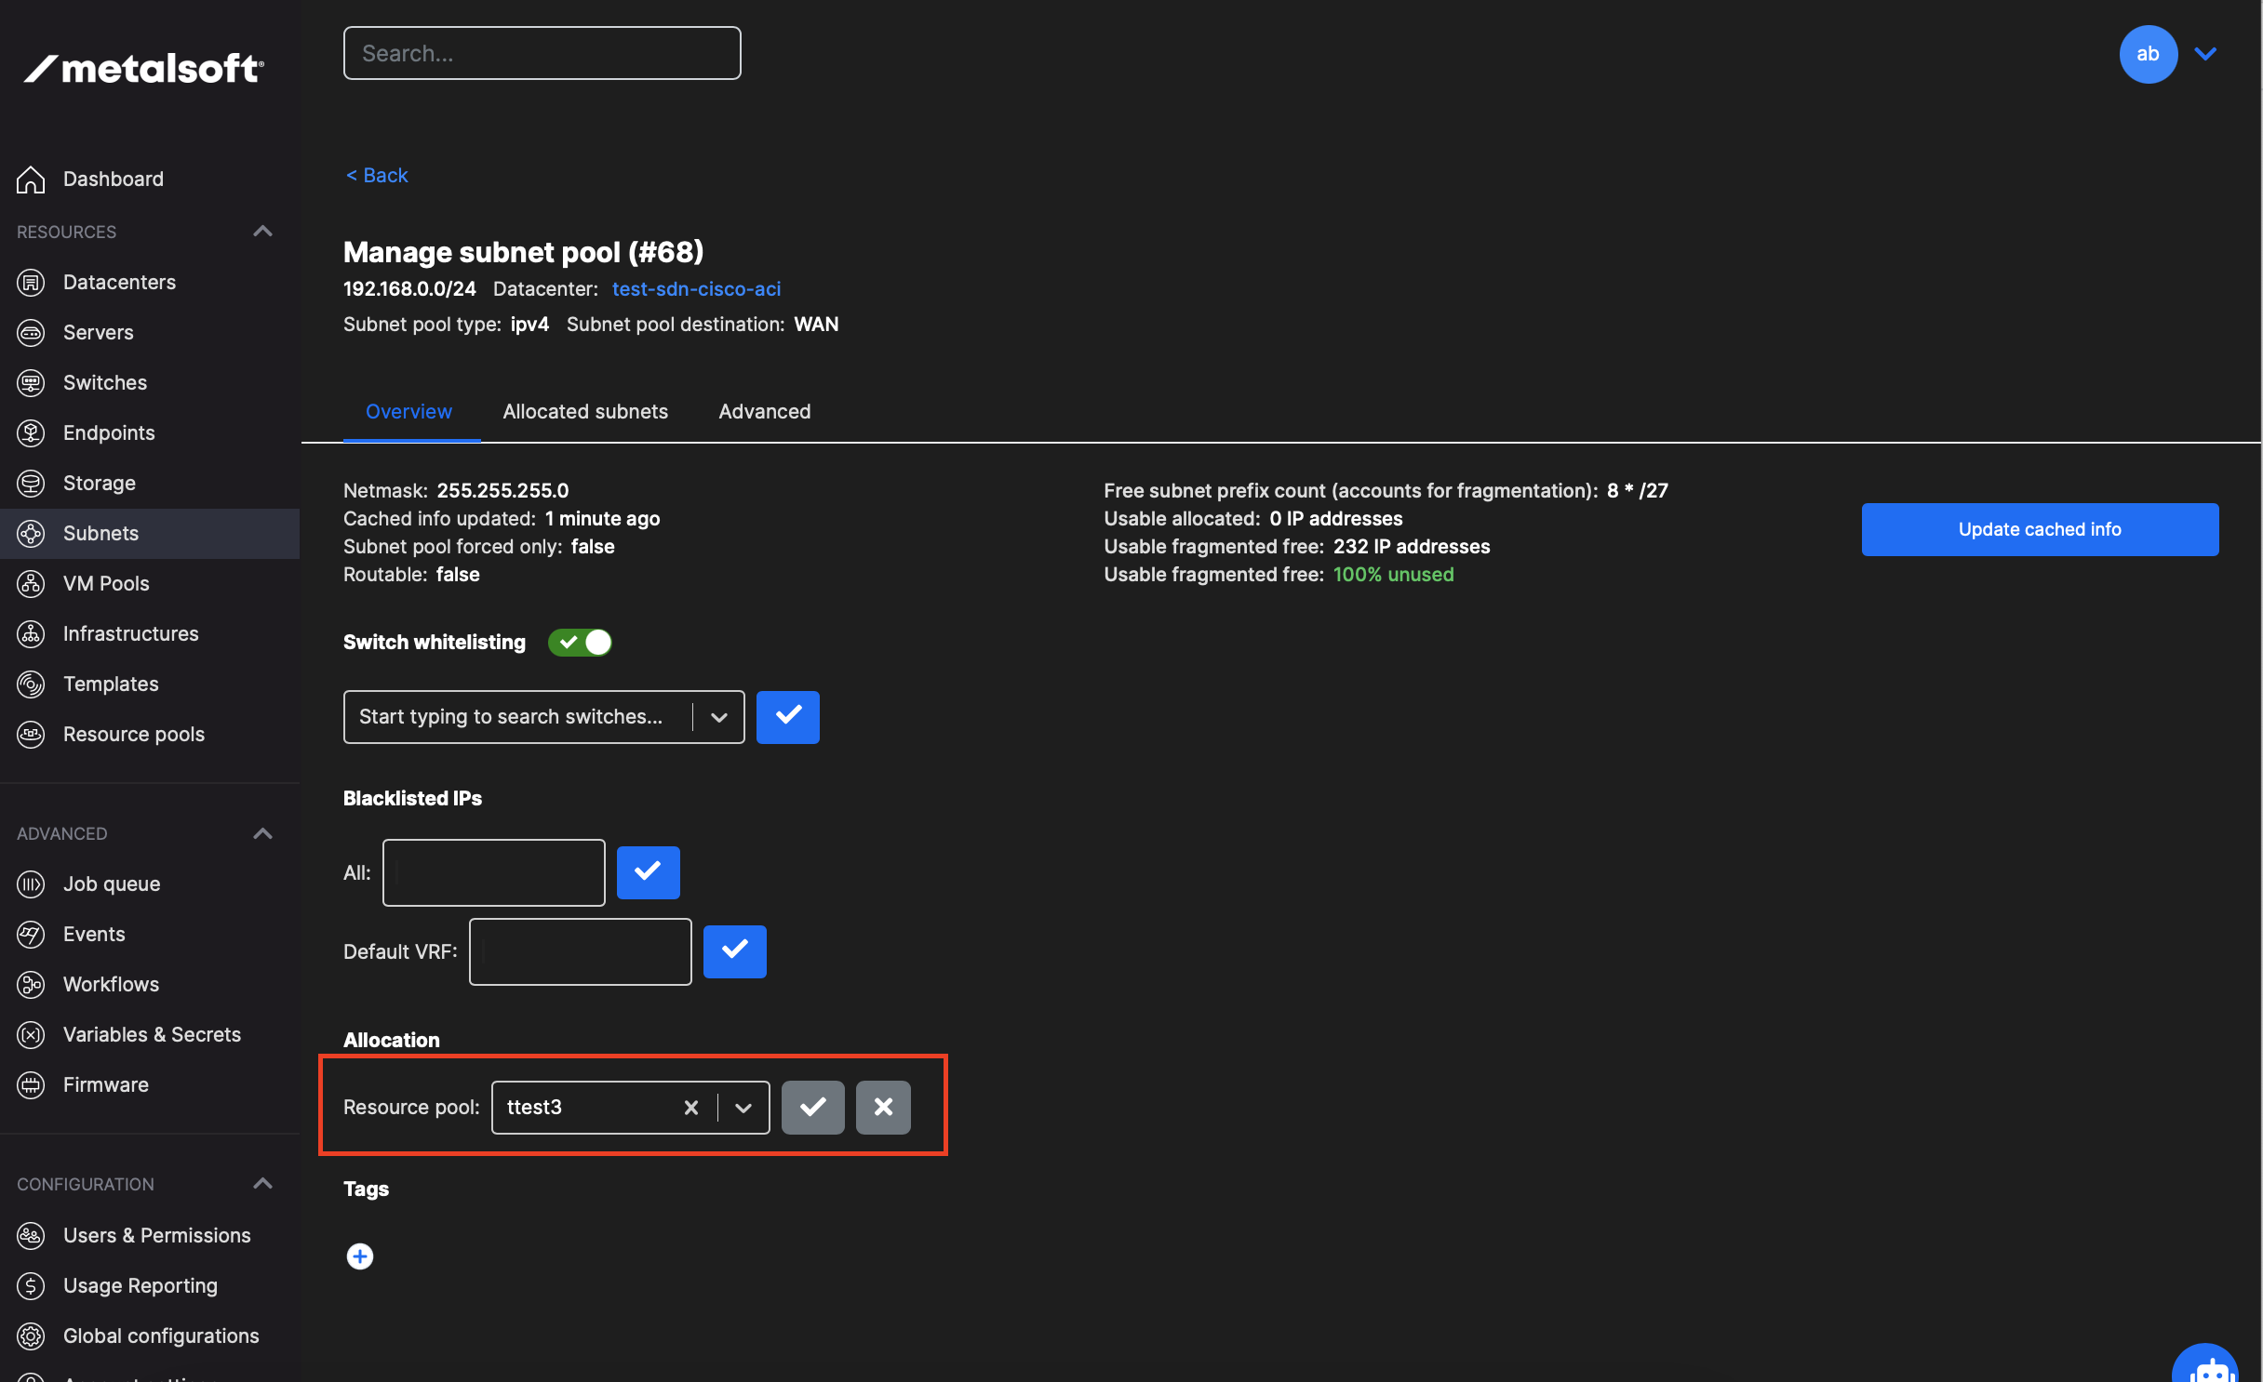Switch to the Allocated subnets tab
This screenshot has width=2263, height=1382.
tap(585, 412)
